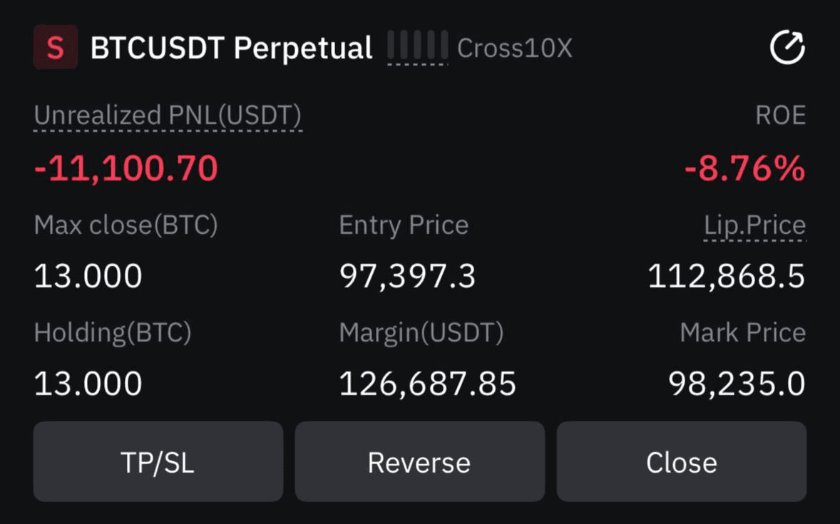Tap the Margin(USDT) label
840x524 pixels.
(x=421, y=333)
